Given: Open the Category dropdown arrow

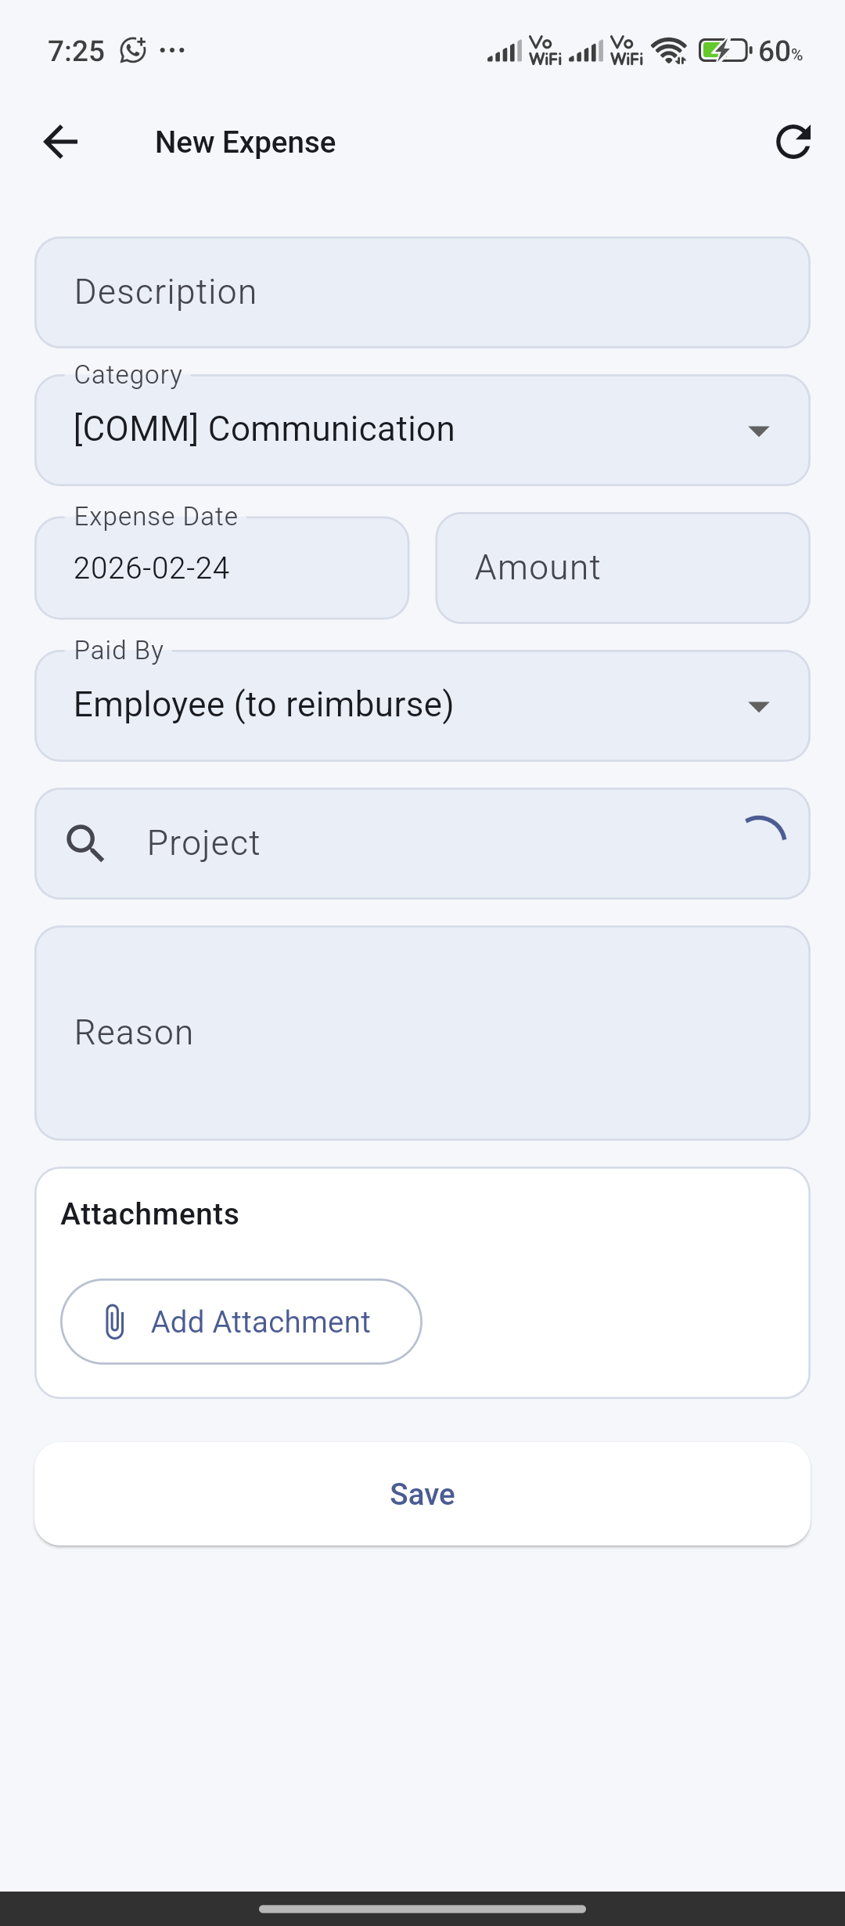Looking at the screenshot, I should coord(758,431).
